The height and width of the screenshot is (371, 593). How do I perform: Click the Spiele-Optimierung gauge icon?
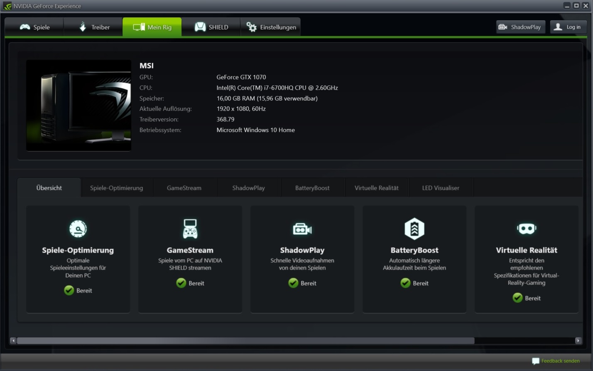(x=78, y=228)
